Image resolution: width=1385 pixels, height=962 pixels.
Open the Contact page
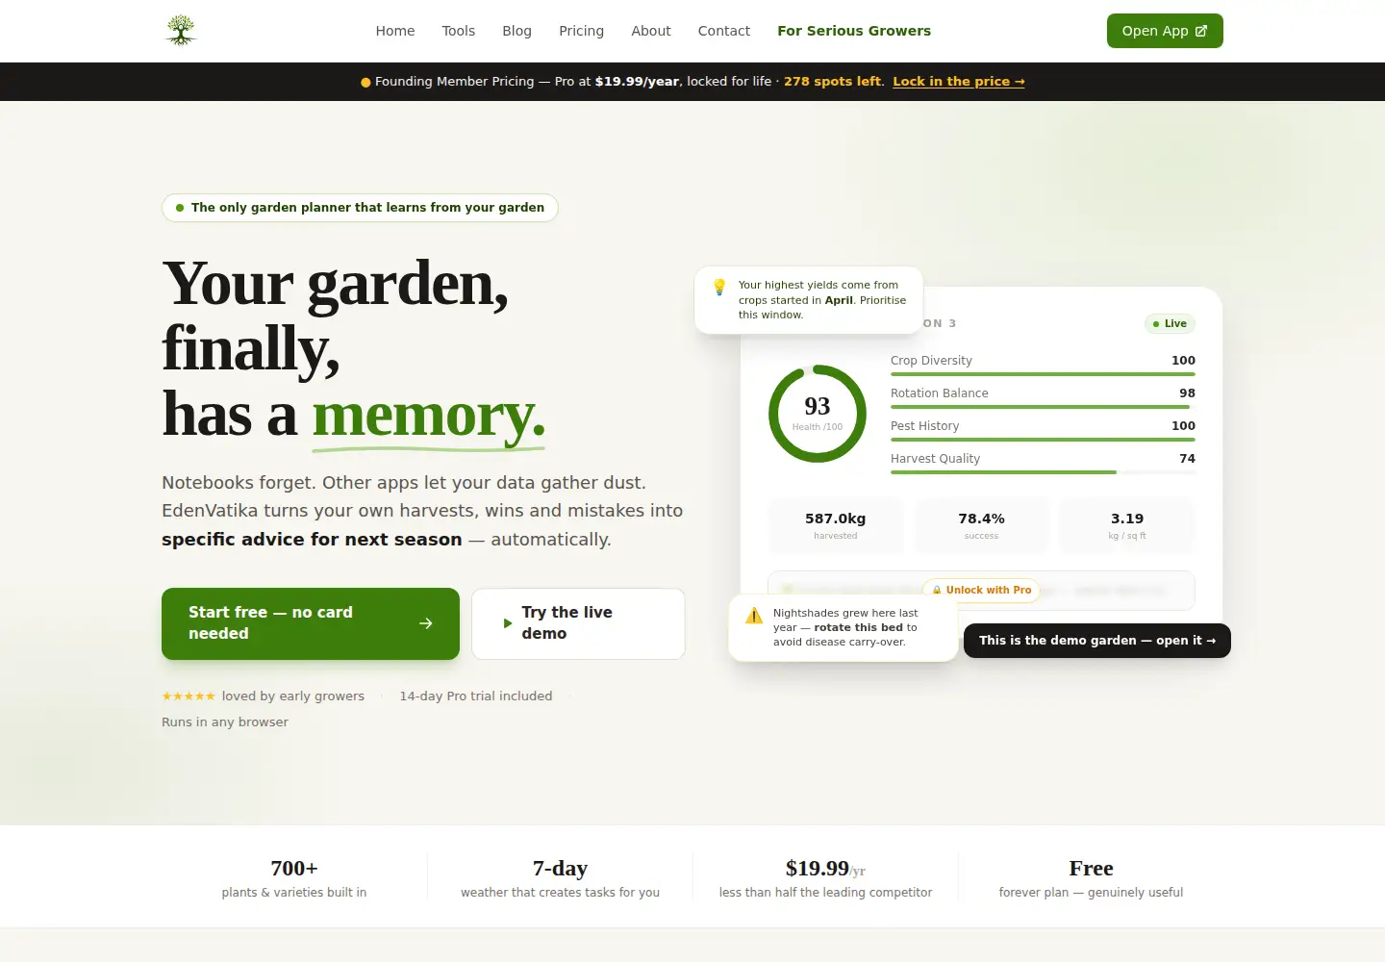tap(724, 31)
